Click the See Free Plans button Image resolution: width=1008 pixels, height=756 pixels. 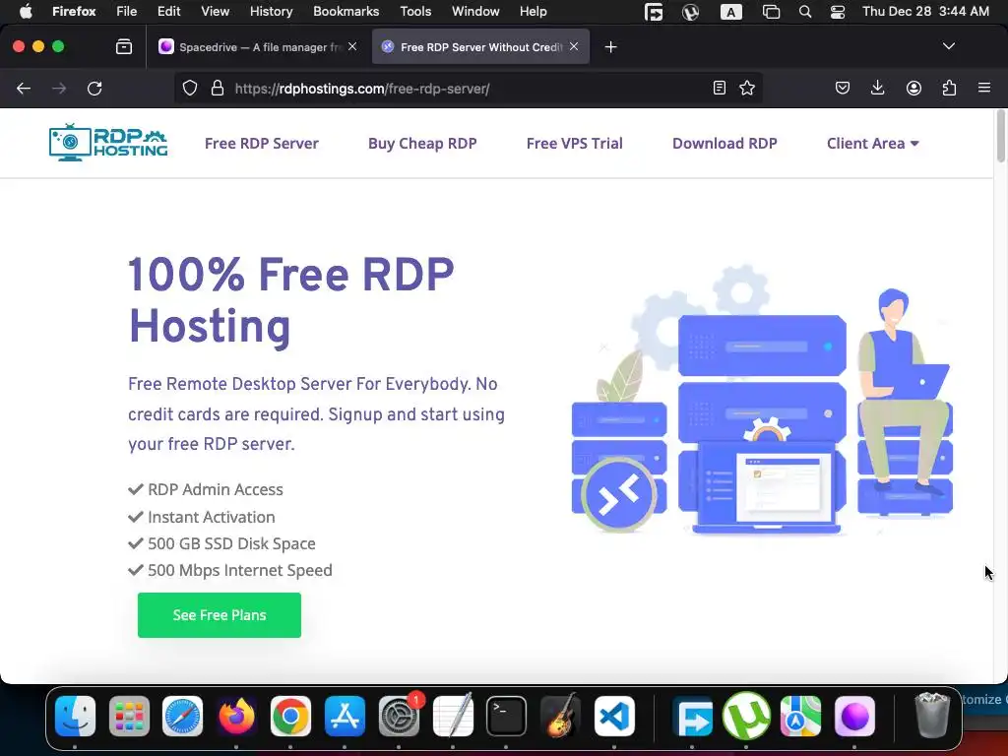tap(220, 615)
